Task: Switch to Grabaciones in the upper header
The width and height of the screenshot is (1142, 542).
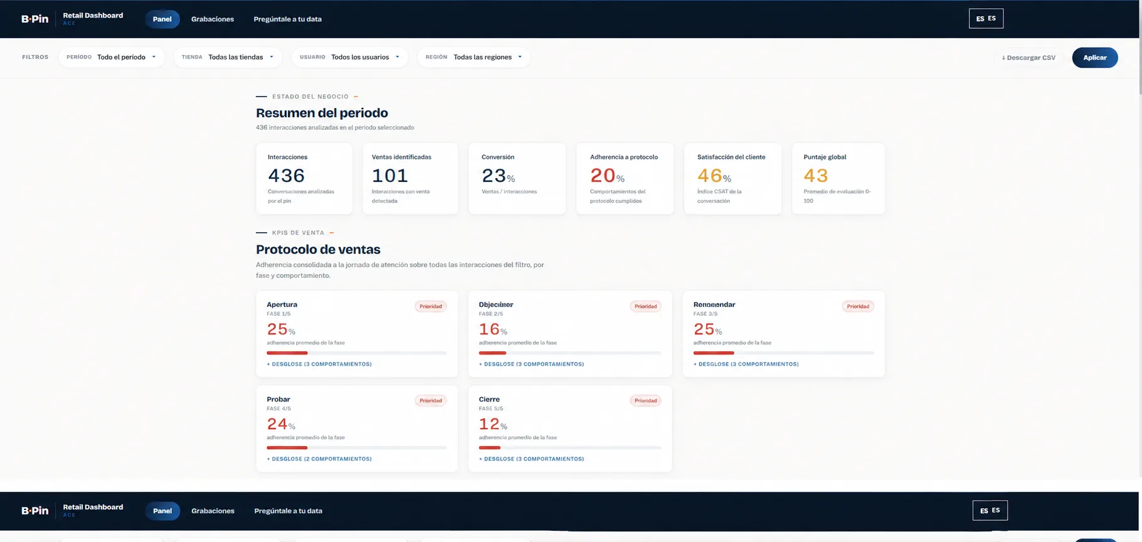Action: 213,19
